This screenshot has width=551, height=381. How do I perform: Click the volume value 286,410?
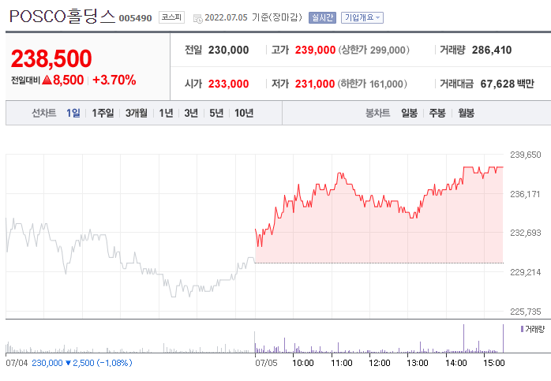pyautogui.click(x=492, y=50)
